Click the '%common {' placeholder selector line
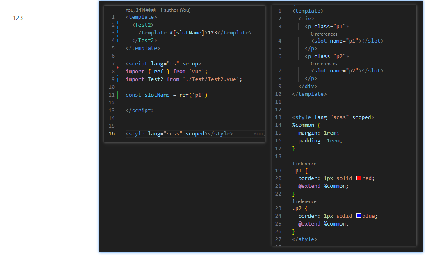 (306, 125)
